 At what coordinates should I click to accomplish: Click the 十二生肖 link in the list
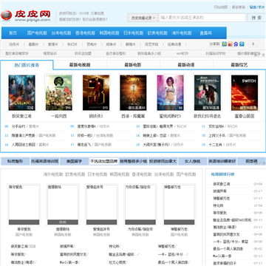point(216,145)
